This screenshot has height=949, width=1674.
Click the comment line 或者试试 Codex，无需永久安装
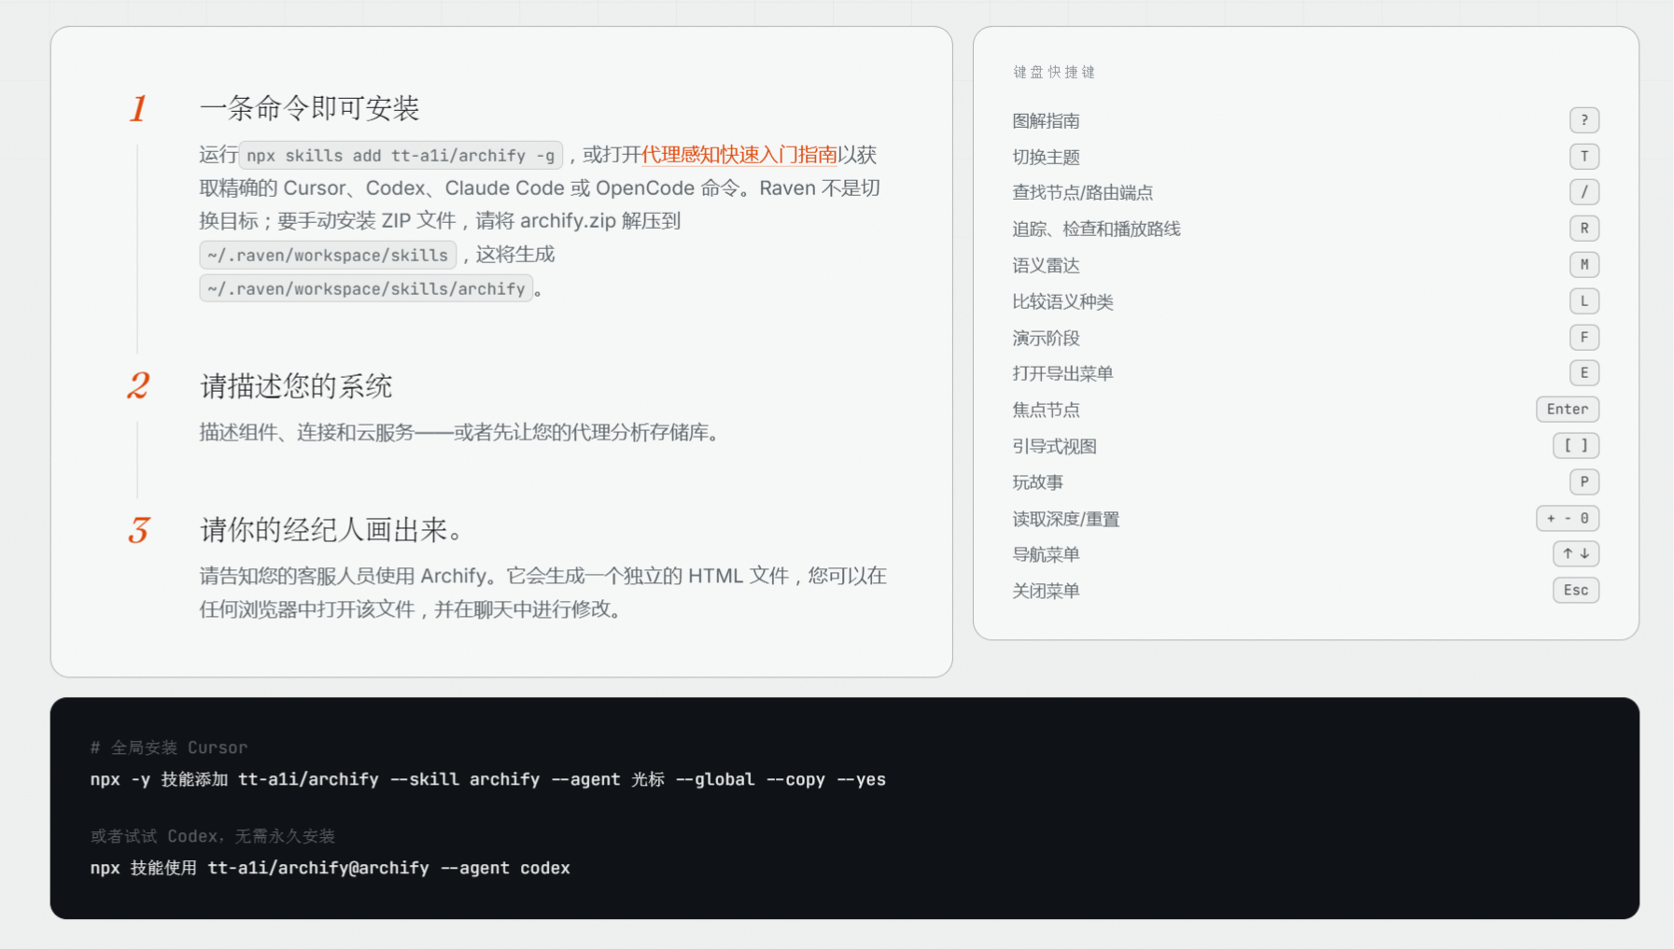[x=213, y=836]
